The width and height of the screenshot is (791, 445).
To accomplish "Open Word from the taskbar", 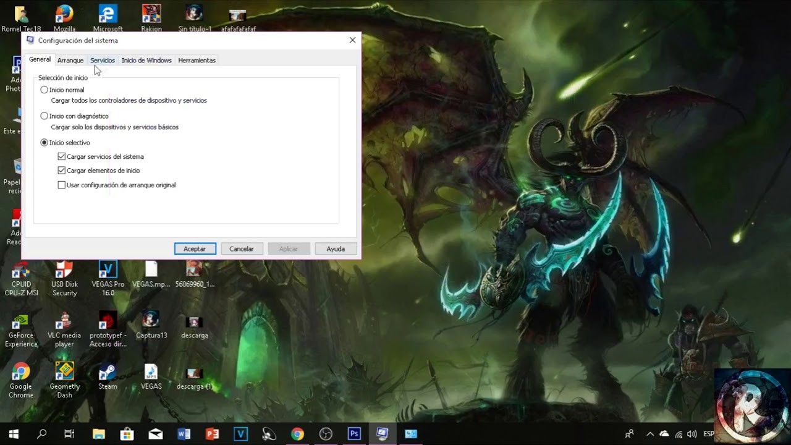I will pos(184,434).
